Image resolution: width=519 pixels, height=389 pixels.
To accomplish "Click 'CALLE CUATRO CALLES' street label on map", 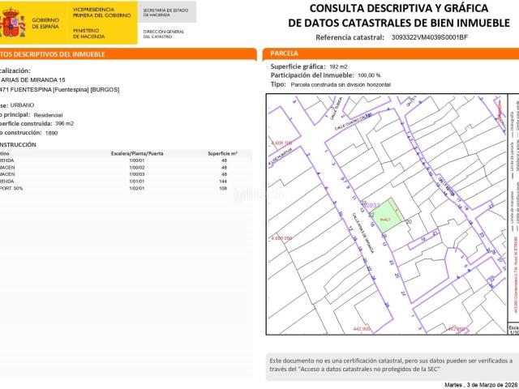I will point(354,122).
